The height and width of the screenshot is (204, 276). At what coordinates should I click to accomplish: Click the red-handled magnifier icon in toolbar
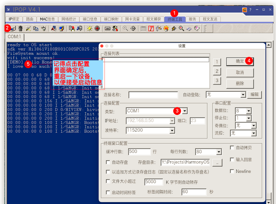(x=181, y=29)
